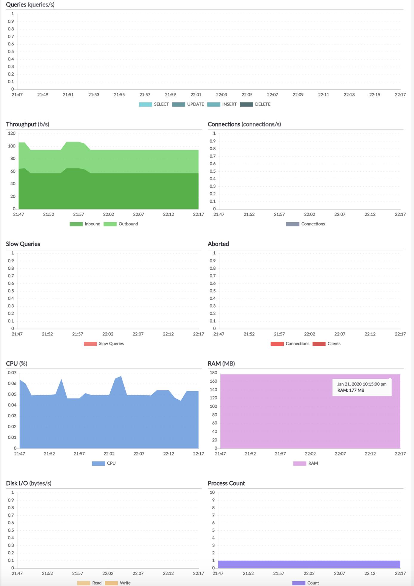The width and height of the screenshot is (414, 586).
Task: Toggle the Write series in Disk I/O
Action: click(118, 583)
